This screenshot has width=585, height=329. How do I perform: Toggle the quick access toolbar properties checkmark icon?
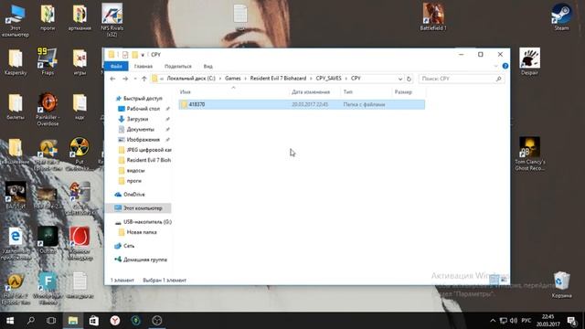pos(125,55)
